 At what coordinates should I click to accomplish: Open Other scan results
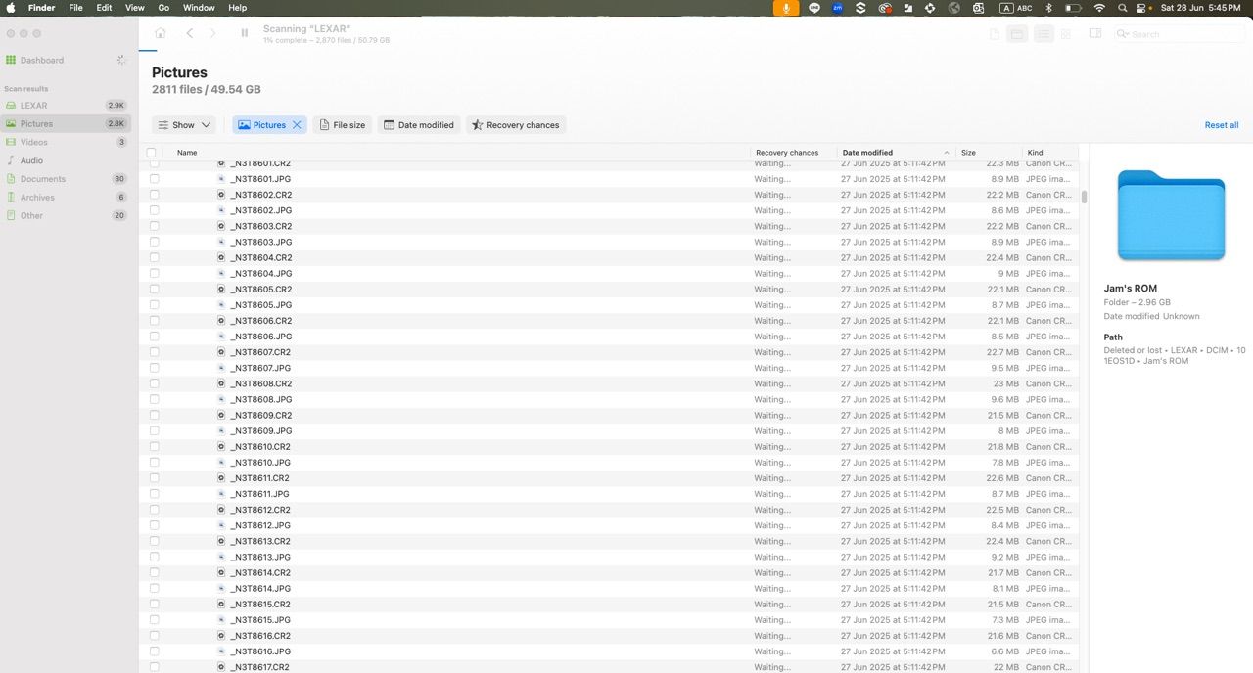pos(67,215)
